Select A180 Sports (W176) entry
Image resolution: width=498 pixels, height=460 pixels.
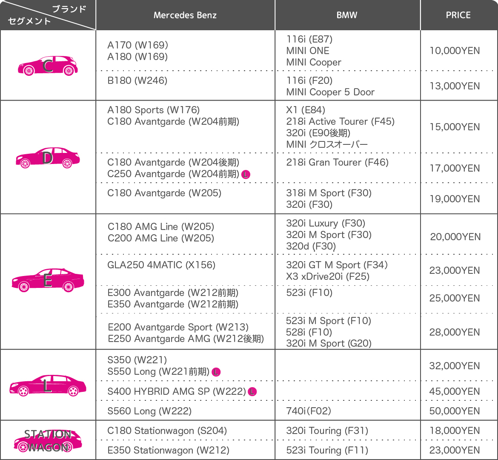153,110
